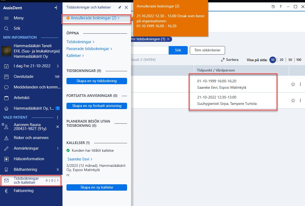
Task: Open I dag Fre 21-10-2022 calendar
Action: click(31, 66)
